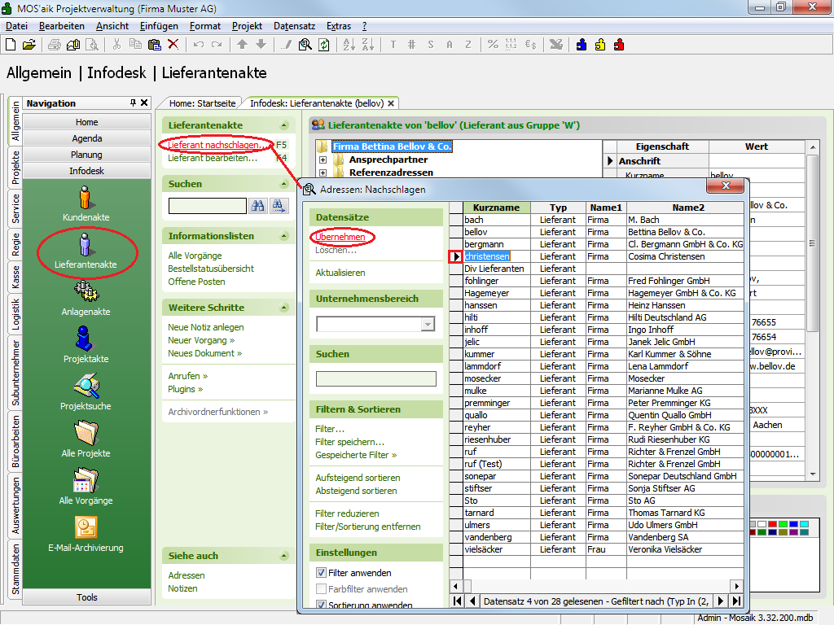Click 'Lieferant nachschlagen...' link
The image size is (834, 625).
click(213, 145)
